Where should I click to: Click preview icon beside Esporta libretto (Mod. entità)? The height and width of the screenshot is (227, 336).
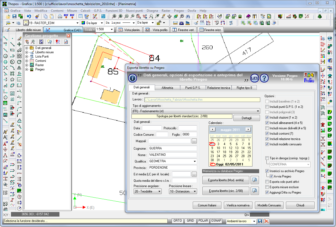[255, 180]
